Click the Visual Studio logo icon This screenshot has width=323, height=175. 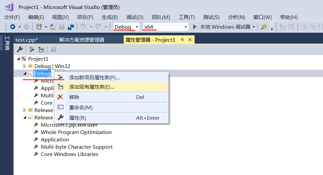click(9, 7)
